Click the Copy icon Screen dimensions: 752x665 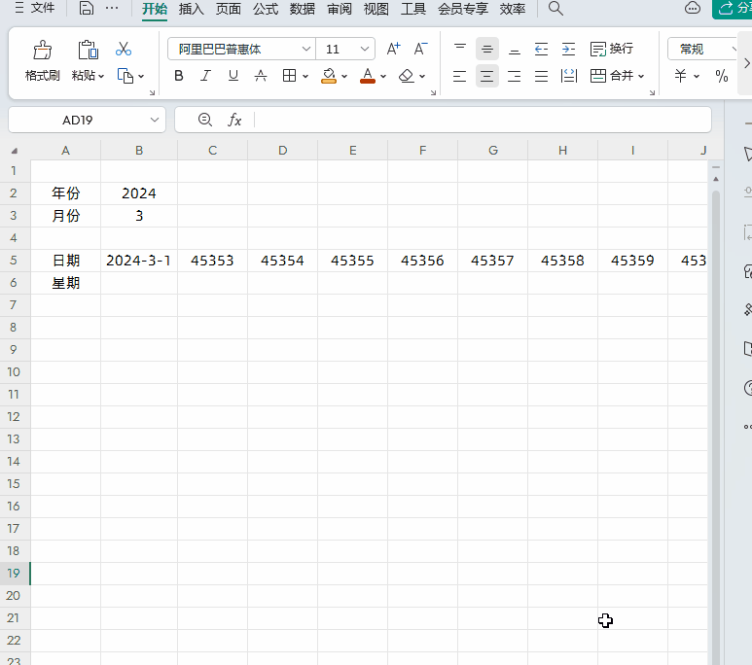tap(125, 76)
